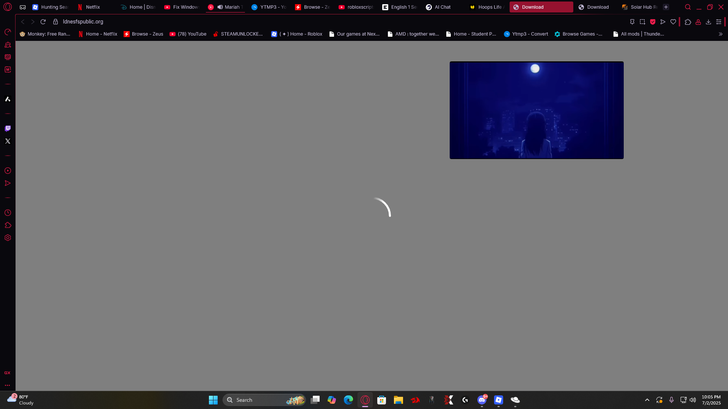Take a snapshot with toolbar icon
Viewport: 728px width, 409px height.
coord(642,22)
